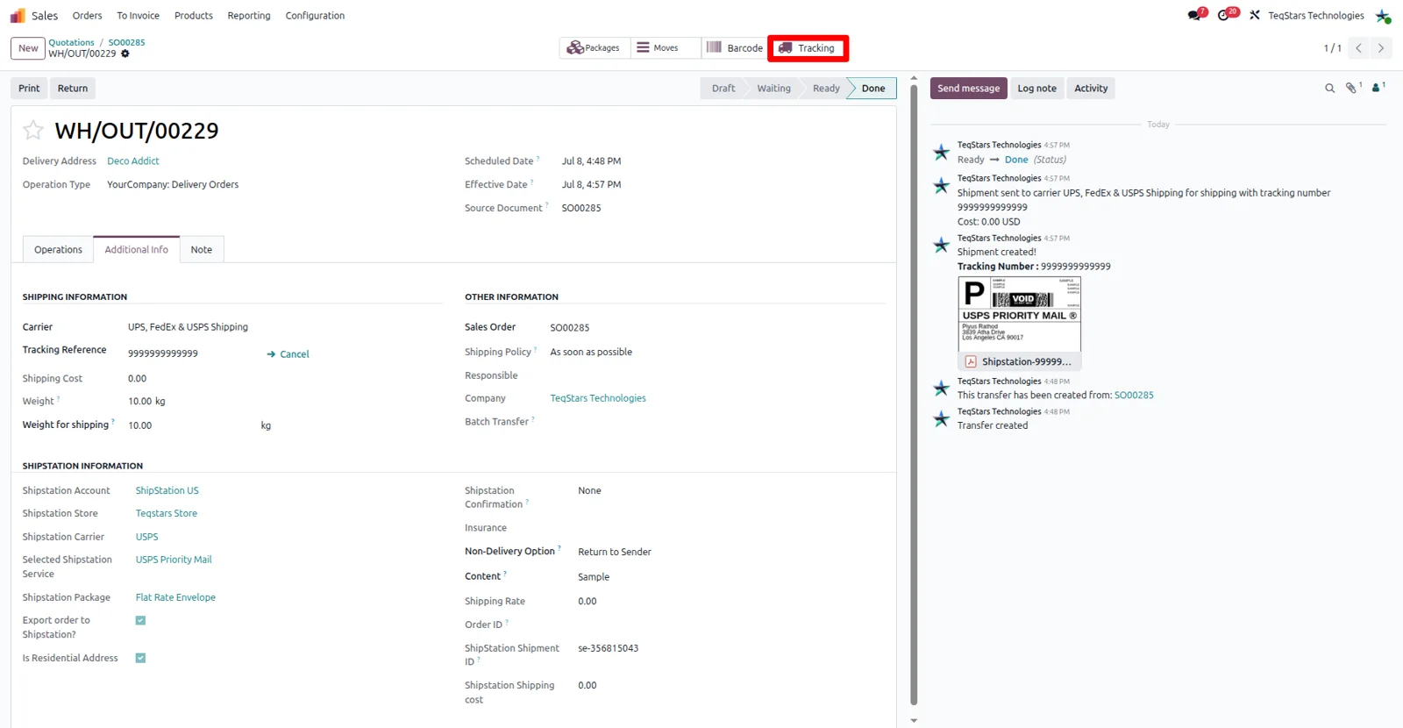The height and width of the screenshot is (728, 1403).
Task: Open the Sales app home icon
Action: coord(18,16)
